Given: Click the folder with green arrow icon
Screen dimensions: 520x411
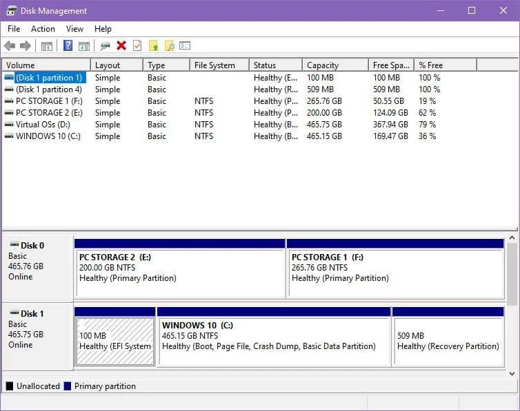Looking at the screenshot, I should (153, 46).
